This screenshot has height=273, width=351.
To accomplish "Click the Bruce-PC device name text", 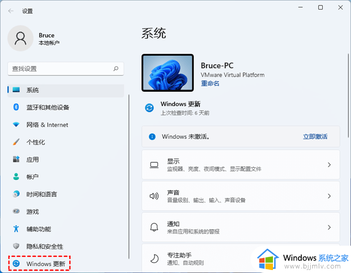I will [x=217, y=66].
